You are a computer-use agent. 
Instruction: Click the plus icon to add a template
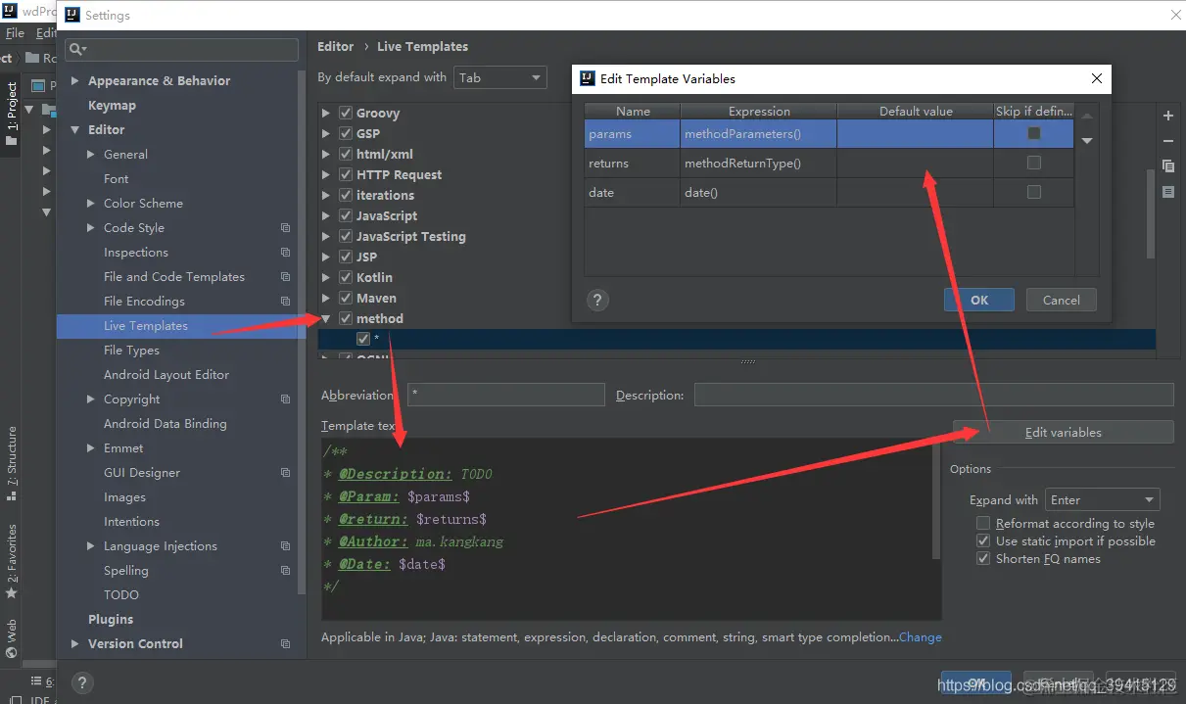pos(1168,116)
